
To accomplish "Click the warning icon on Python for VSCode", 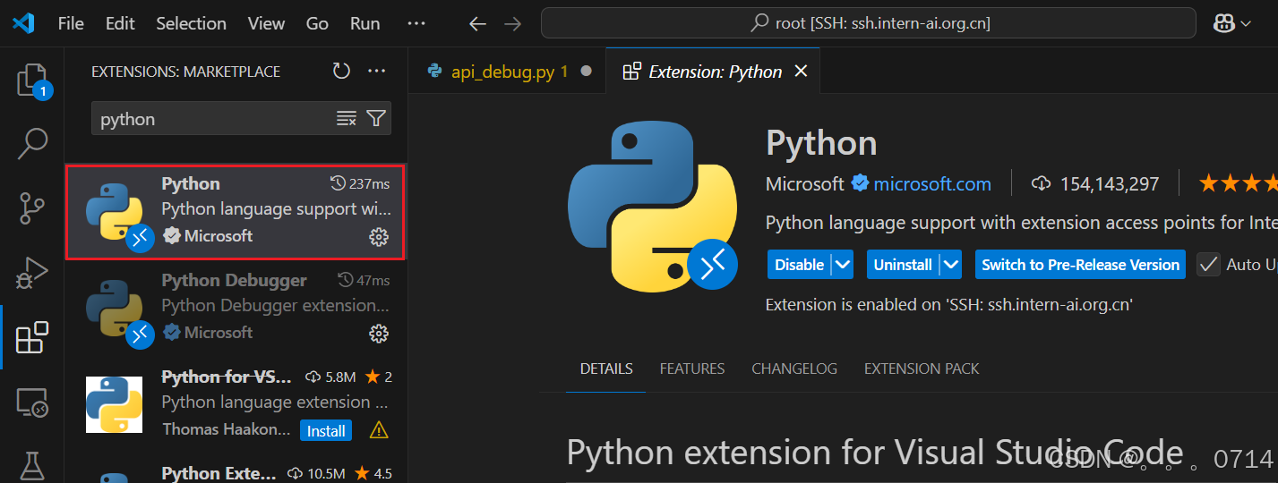I will (379, 430).
